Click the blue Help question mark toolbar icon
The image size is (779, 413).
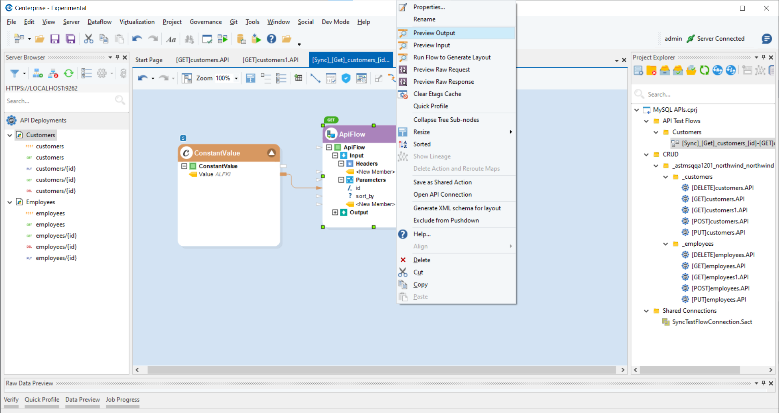pyautogui.click(x=271, y=39)
